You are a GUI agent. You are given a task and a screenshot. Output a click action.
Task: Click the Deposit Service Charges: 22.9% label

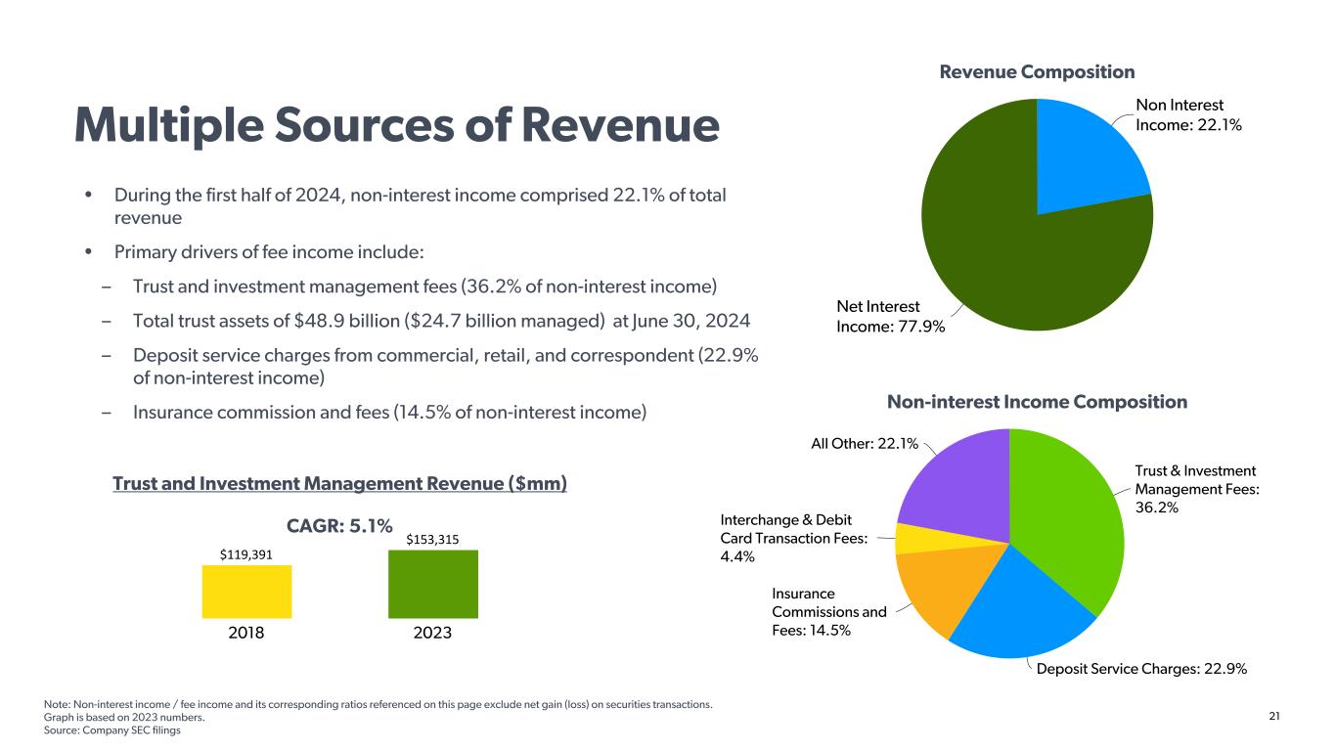[1141, 669]
